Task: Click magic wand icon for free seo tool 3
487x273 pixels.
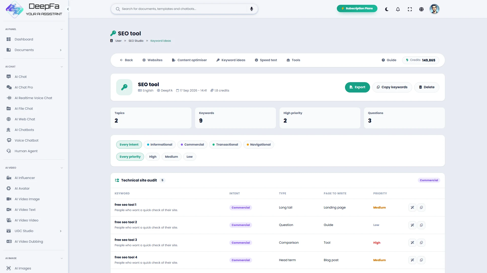Action: pos(412,243)
